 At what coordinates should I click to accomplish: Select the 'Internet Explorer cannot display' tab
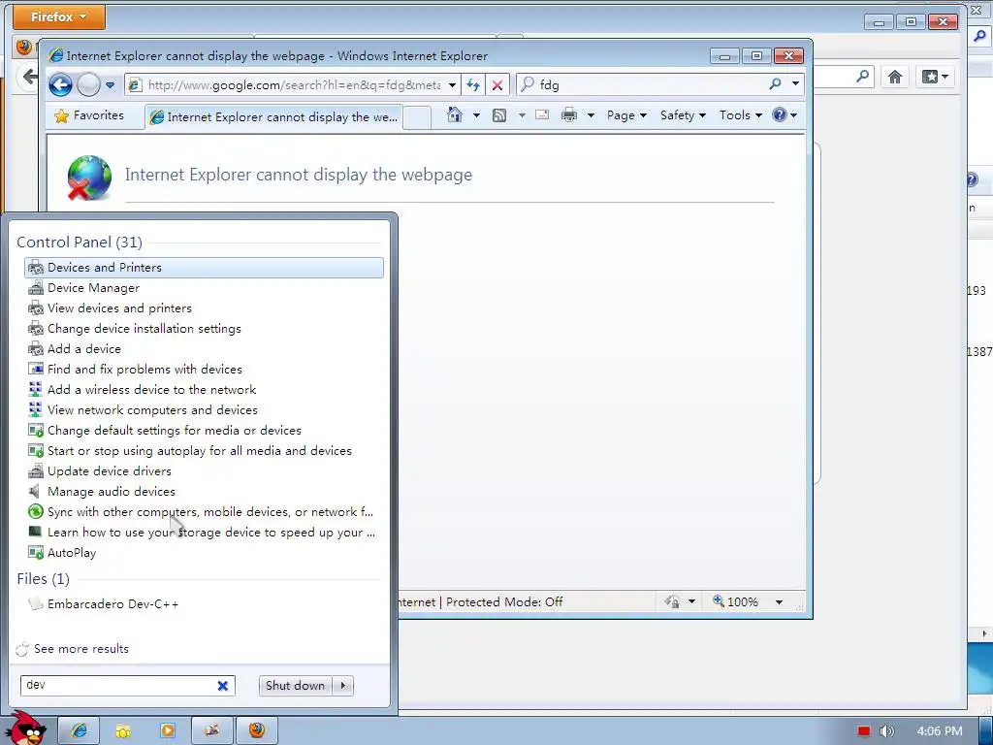[273, 117]
